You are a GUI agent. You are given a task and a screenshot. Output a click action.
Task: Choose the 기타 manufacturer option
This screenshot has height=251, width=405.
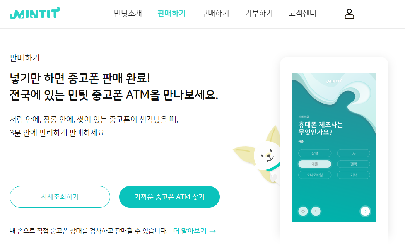(x=354, y=175)
